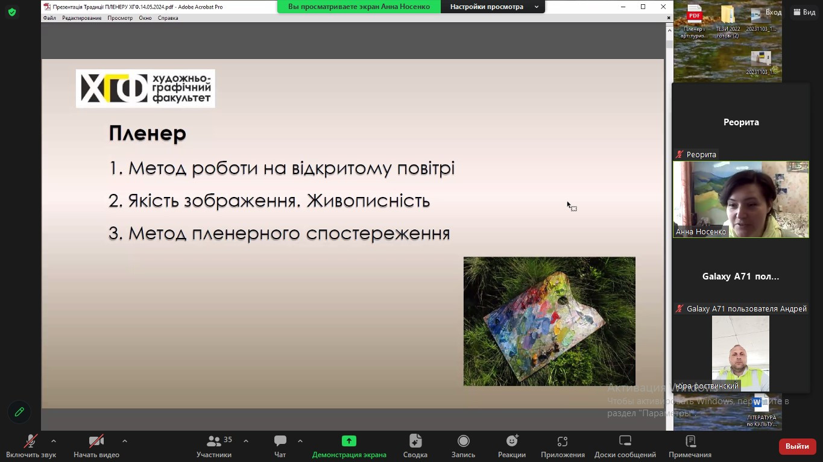Open the Чат chat panel
Screen dimensions: 823x462
pos(280,446)
